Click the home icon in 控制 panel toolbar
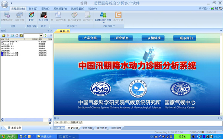This screenshot has width=223, height=139. [x=17, y=35]
